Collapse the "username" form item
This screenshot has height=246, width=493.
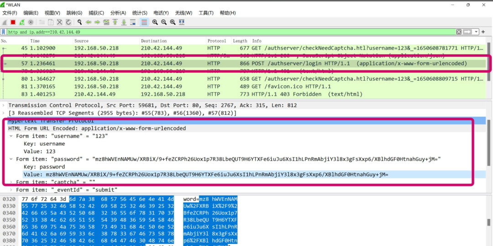point(11,136)
